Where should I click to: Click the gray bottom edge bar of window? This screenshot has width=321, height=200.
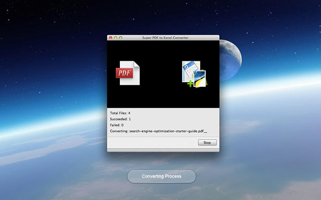coord(163,150)
